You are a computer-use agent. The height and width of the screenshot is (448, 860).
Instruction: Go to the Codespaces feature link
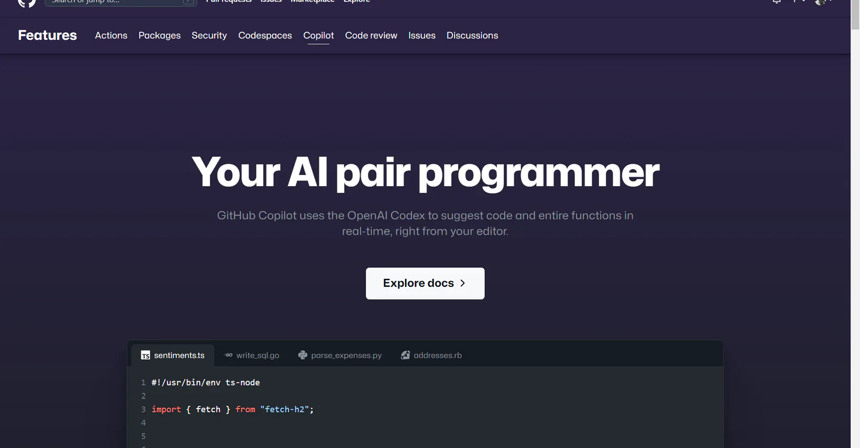265,35
